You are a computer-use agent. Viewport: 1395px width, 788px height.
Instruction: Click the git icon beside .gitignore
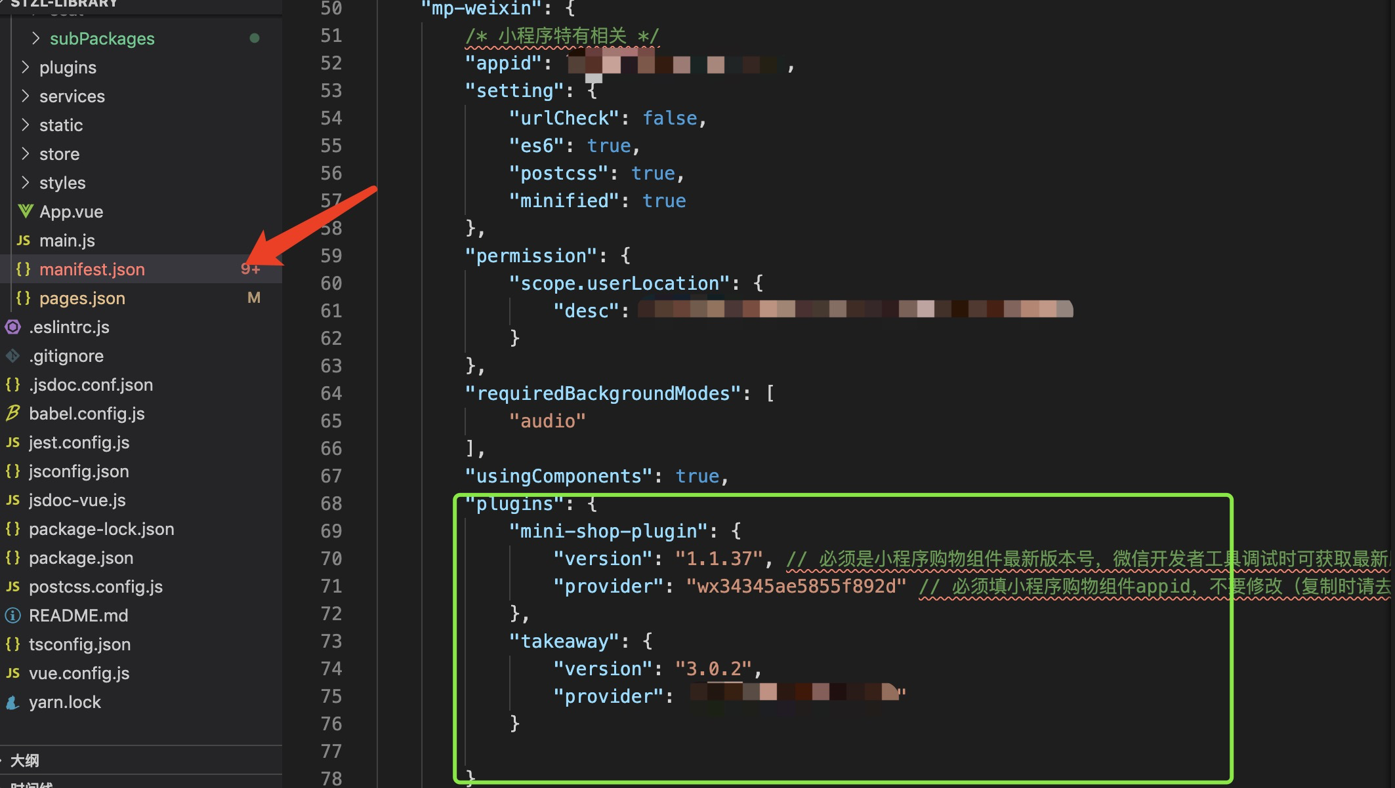click(x=13, y=356)
